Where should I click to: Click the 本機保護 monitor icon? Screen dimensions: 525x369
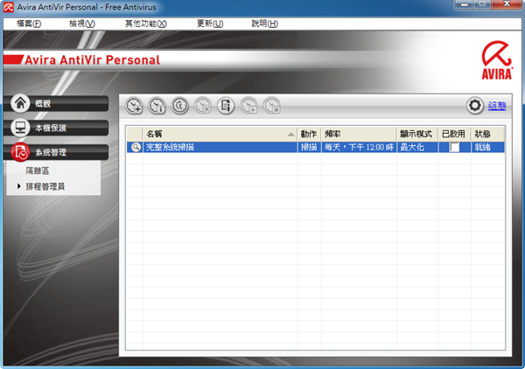pyautogui.click(x=20, y=128)
